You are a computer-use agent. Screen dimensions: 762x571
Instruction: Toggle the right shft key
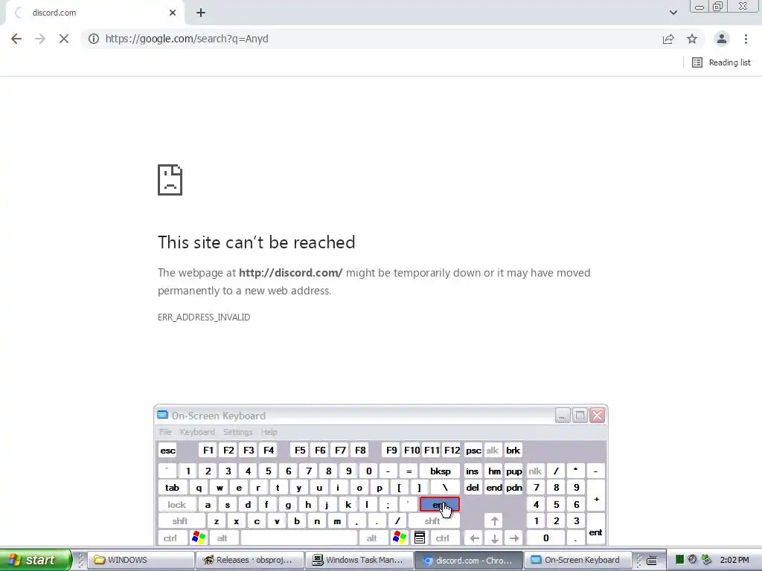[432, 521]
